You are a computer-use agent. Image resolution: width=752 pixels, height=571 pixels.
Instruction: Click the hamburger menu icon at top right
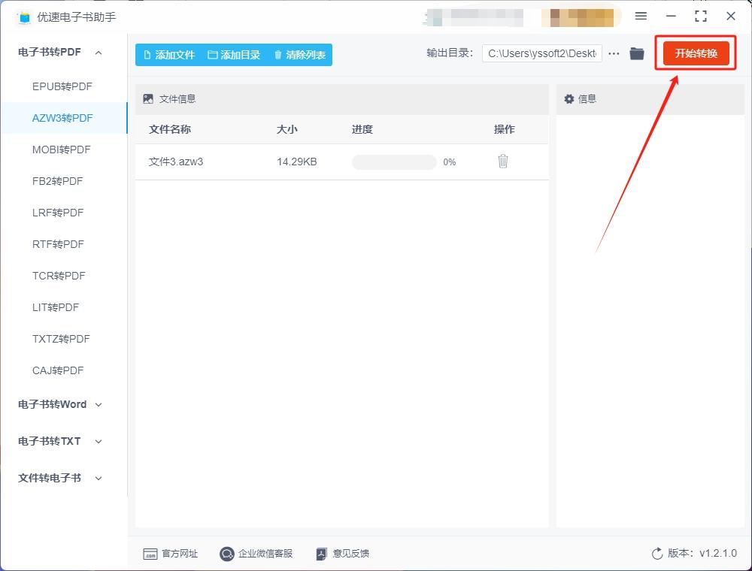[641, 16]
